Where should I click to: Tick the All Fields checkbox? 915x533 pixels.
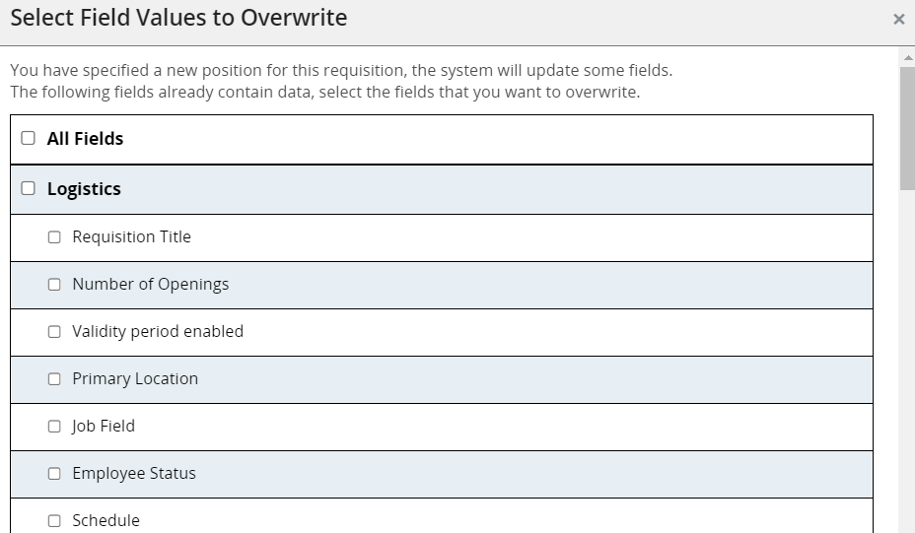[x=28, y=139]
